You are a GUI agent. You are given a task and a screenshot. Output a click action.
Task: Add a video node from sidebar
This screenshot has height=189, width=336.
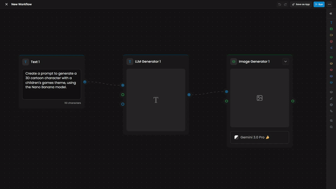331,35
